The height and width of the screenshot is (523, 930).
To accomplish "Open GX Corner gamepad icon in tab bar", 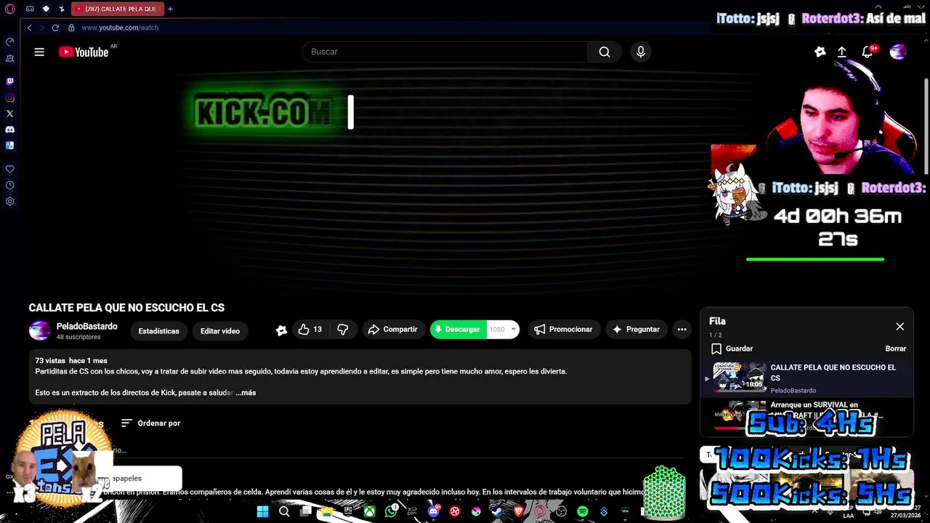I will point(30,9).
